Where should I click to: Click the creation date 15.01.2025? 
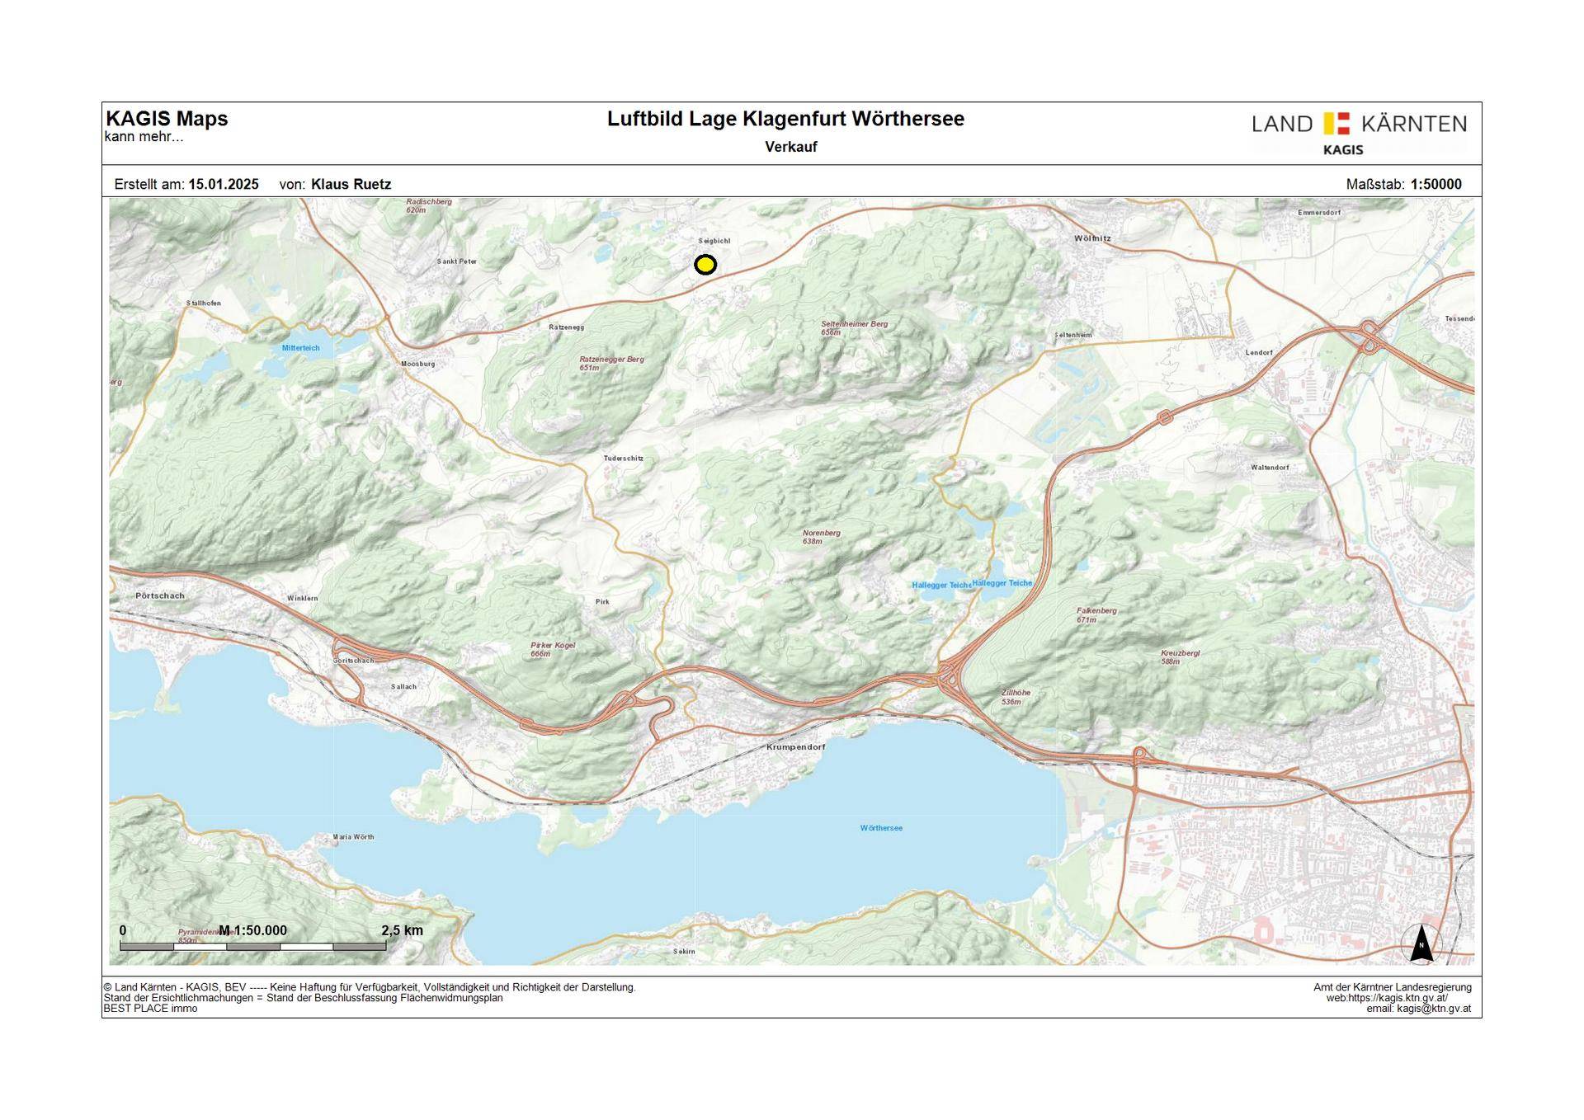pos(224,185)
